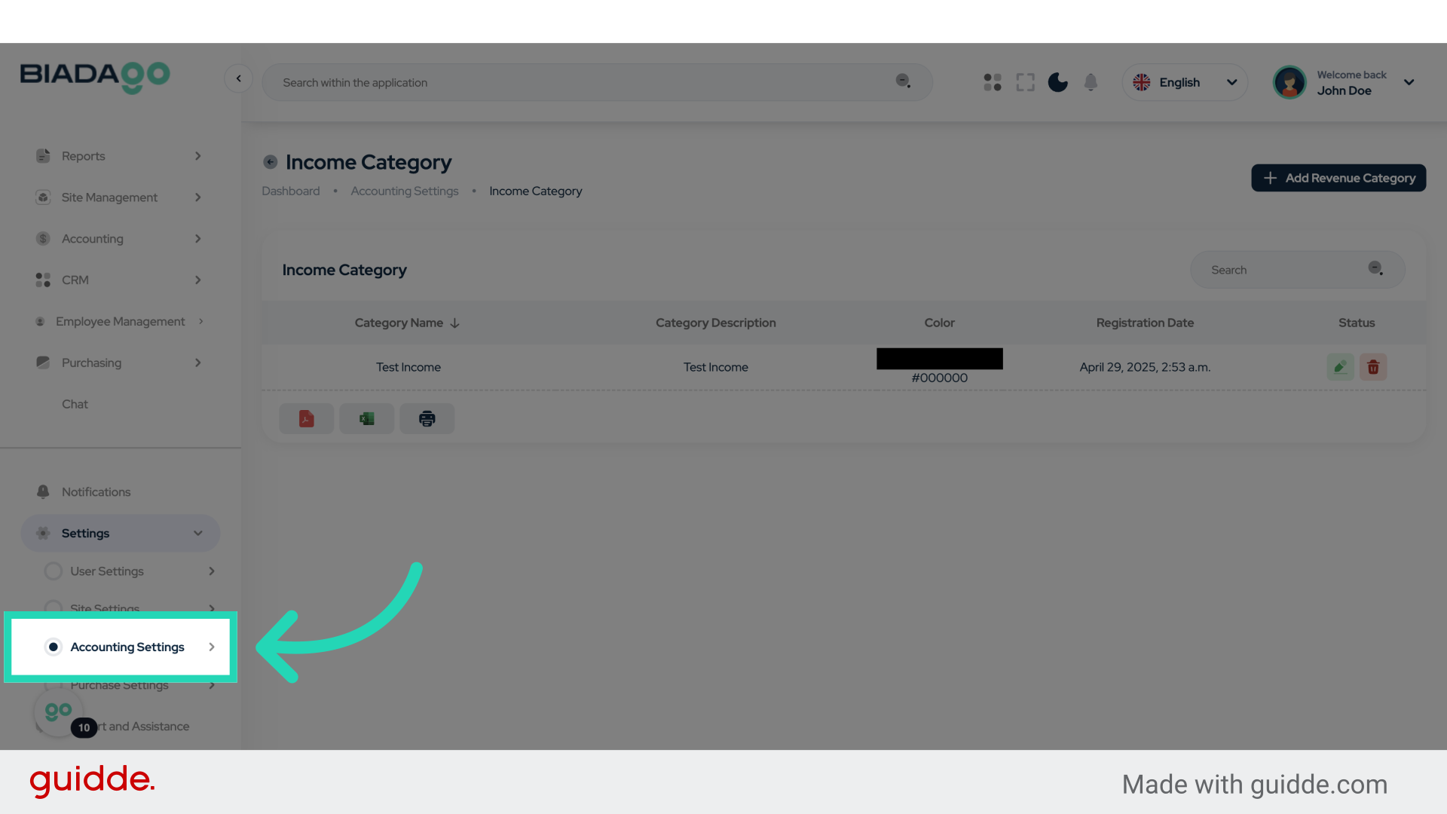Image resolution: width=1447 pixels, height=814 pixels.
Task: Select the Accounting Settings radio button
Action: (53, 647)
